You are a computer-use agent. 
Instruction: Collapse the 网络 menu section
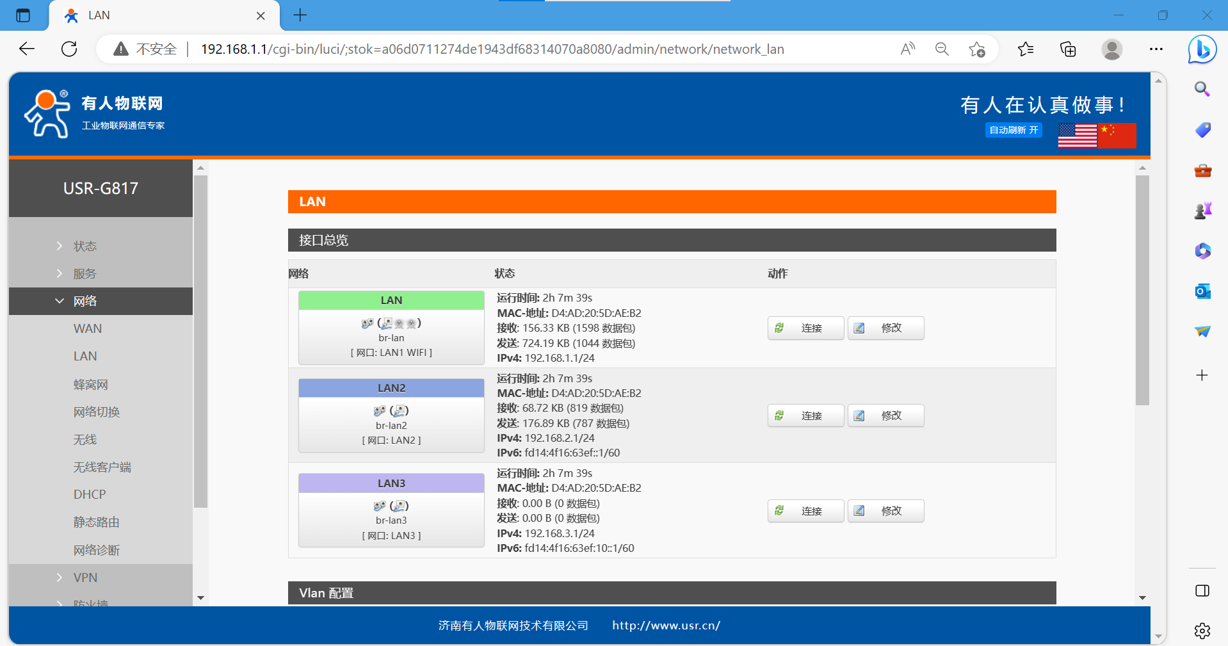(85, 302)
